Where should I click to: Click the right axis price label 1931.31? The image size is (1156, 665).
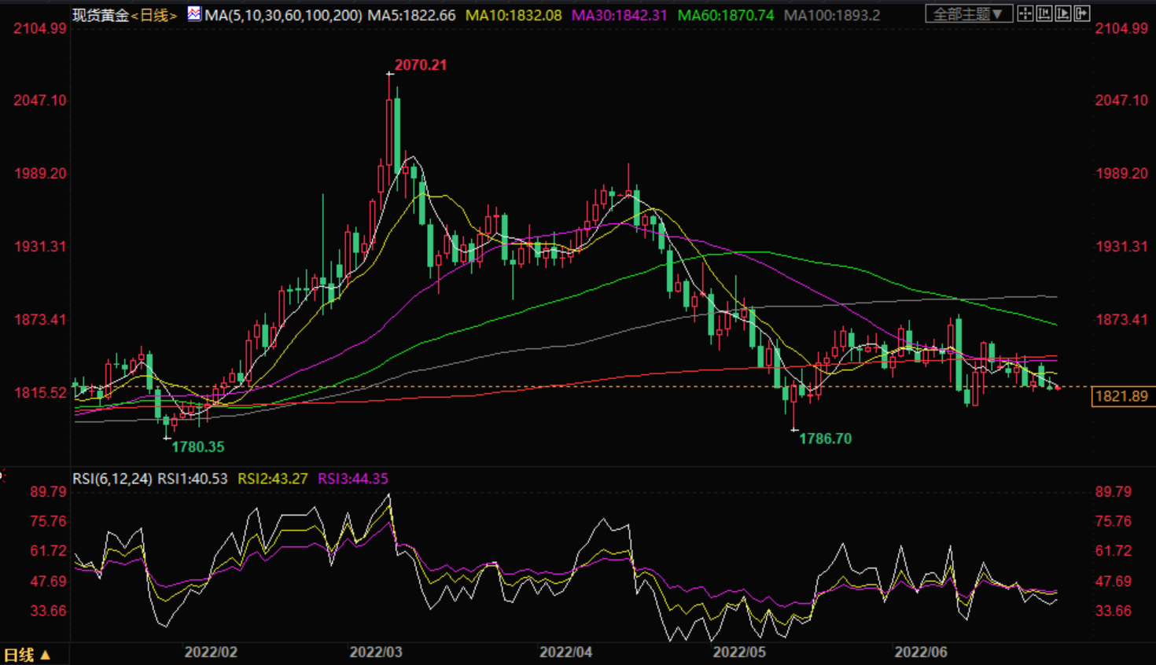coord(1122,247)
